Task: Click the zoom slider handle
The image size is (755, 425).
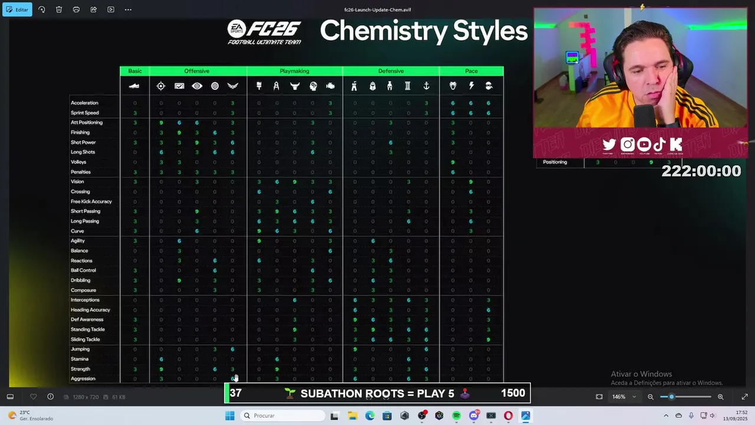Action: point(671,397)
